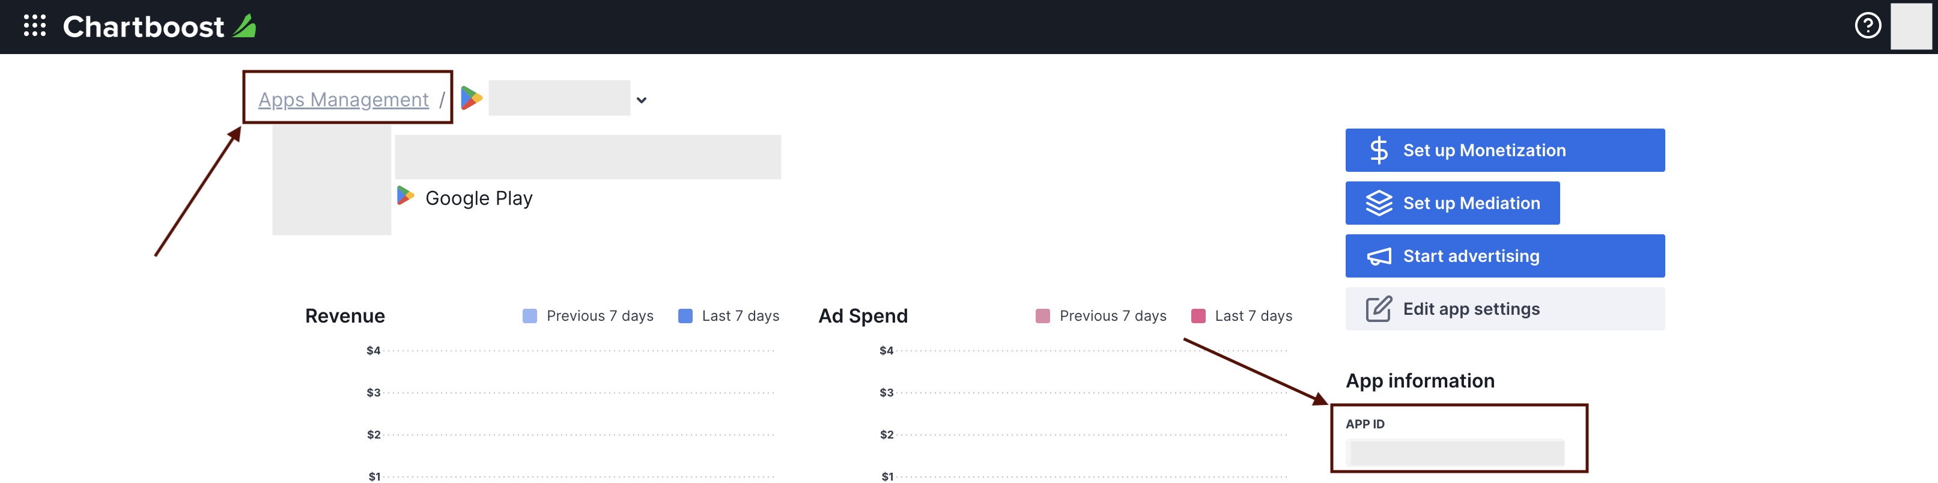Viewport: 1938px width, 483px height.
Task: Go to Apps Management breadcrumb link
Action: (343, 99)
